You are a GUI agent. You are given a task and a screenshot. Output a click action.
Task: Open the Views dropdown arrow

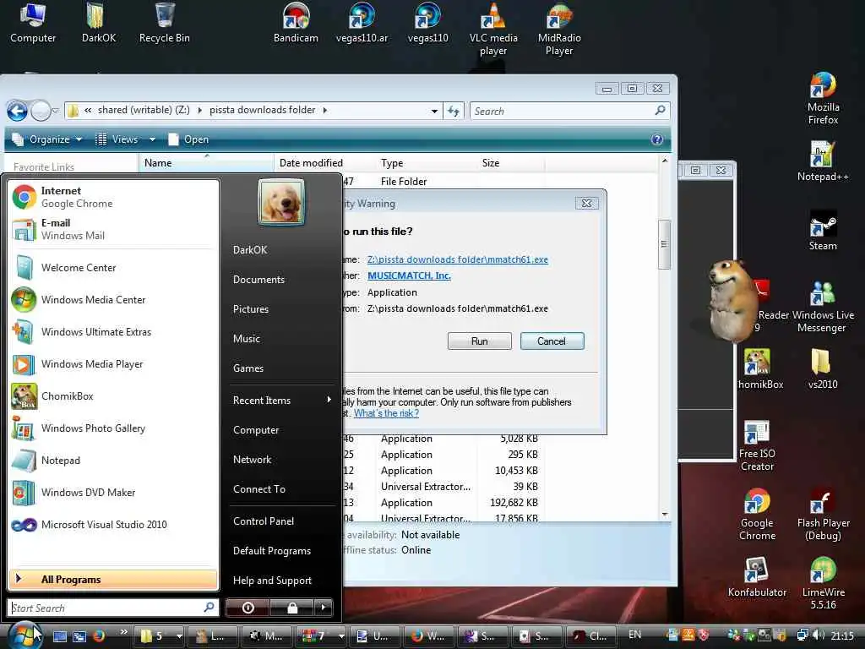click(152, 139)
